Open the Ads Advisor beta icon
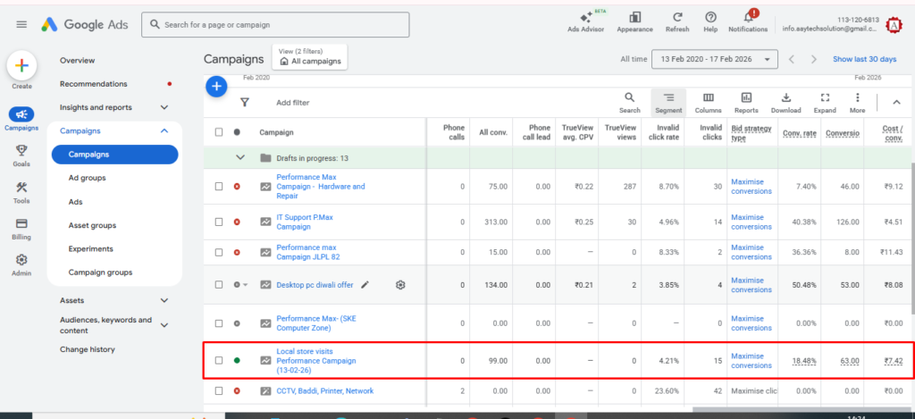 tap(586, 18)
